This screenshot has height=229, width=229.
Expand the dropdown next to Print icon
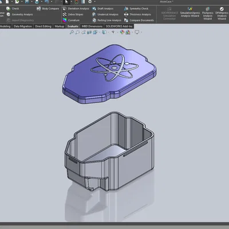(x=41, y=2)
